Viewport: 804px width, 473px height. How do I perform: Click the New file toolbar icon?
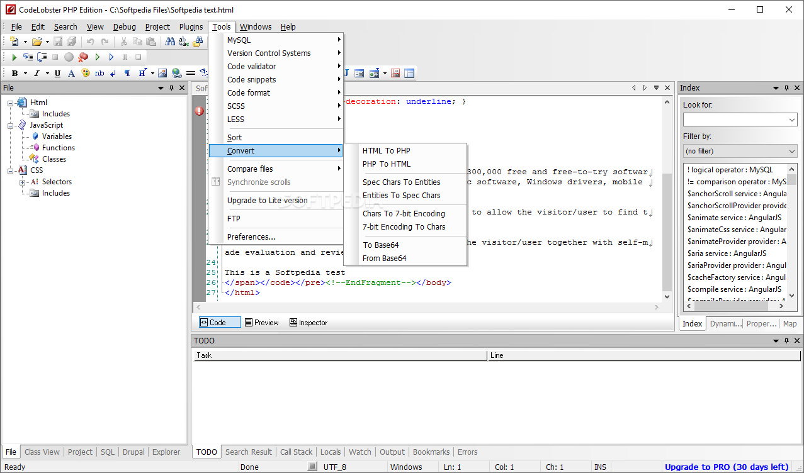pos(14,42)
